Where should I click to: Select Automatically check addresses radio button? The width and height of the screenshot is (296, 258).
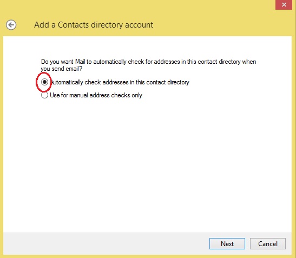(x=44, y=82)
